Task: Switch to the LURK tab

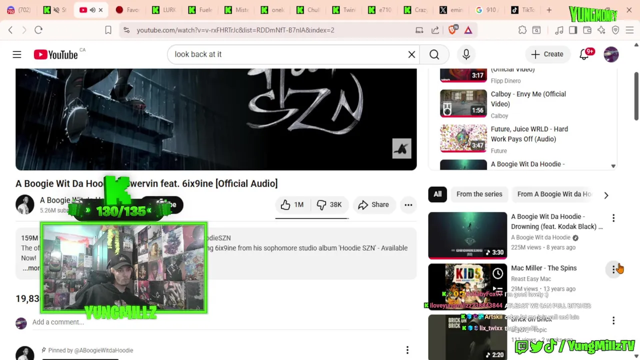Action: 164,10
